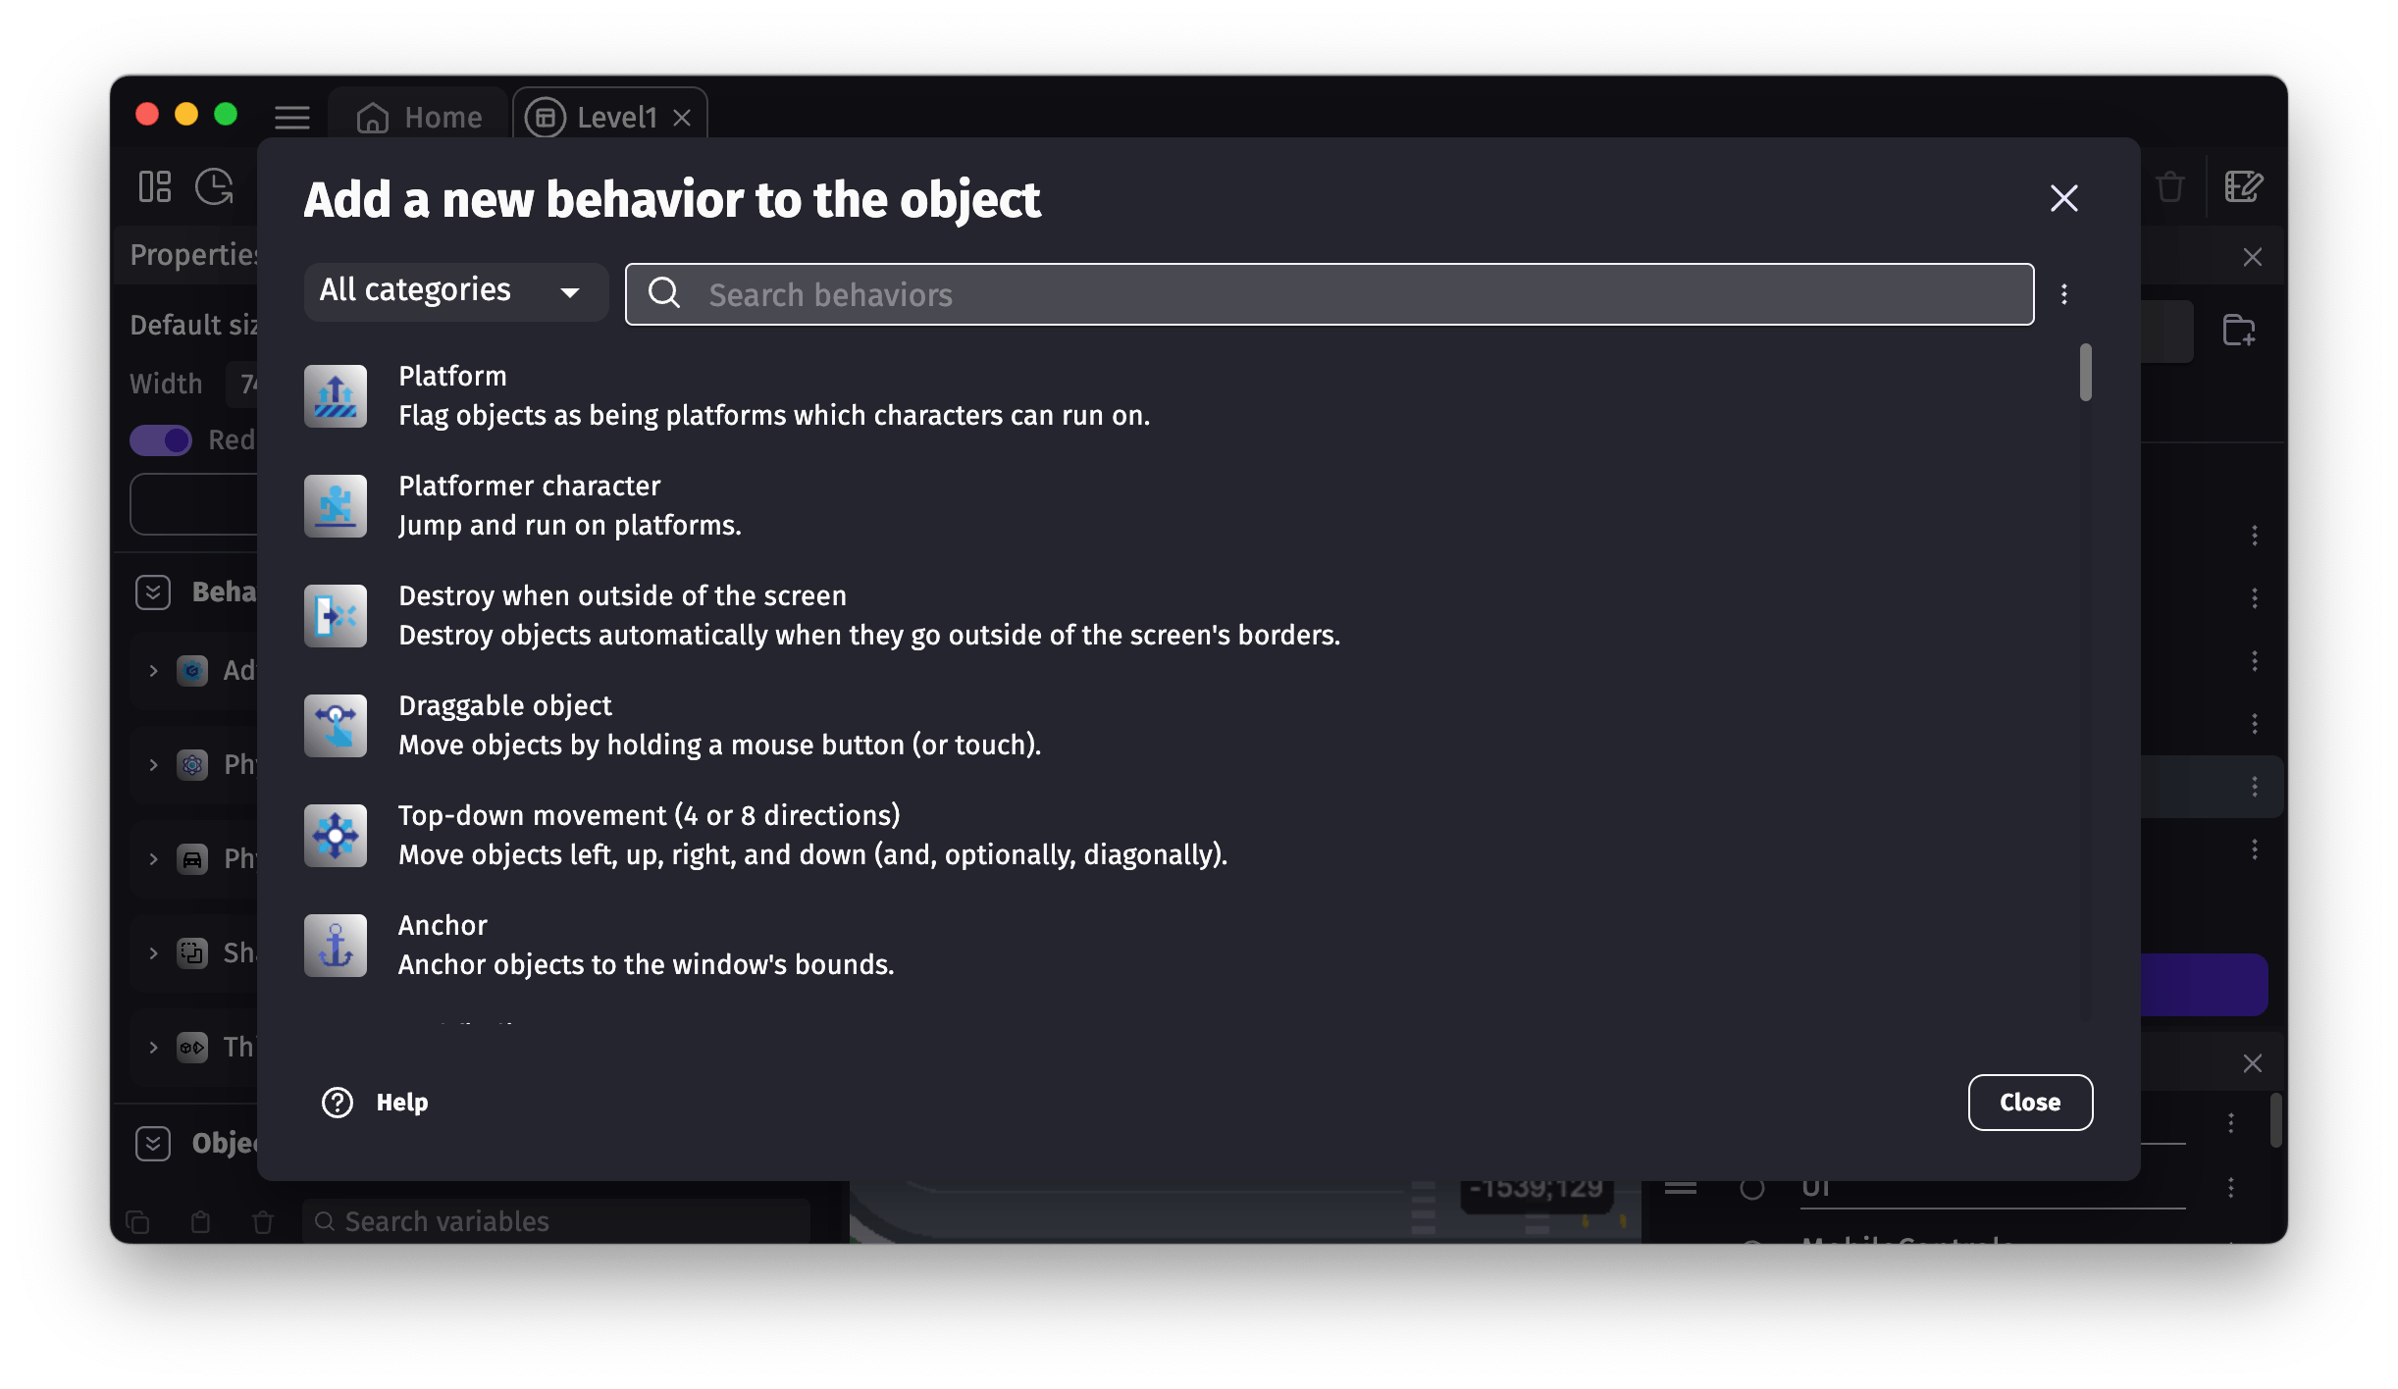Click the new folder icon
2398x1389 pixels.
2240,331
